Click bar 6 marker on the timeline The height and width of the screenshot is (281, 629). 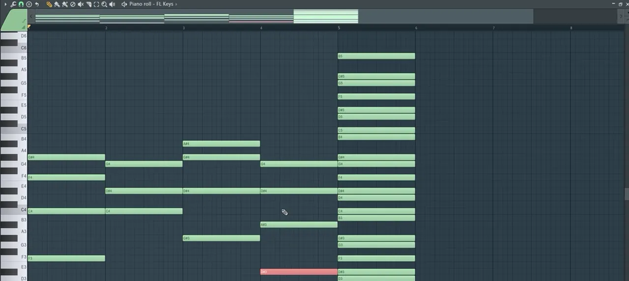pyautogui.click(x=416, y=28)
